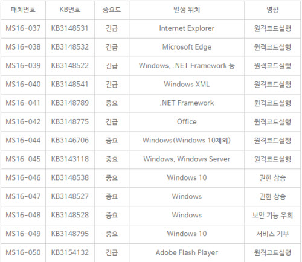Click 보안 기능 우회 impact cell
302x262 pixels.
coord(272,216)
